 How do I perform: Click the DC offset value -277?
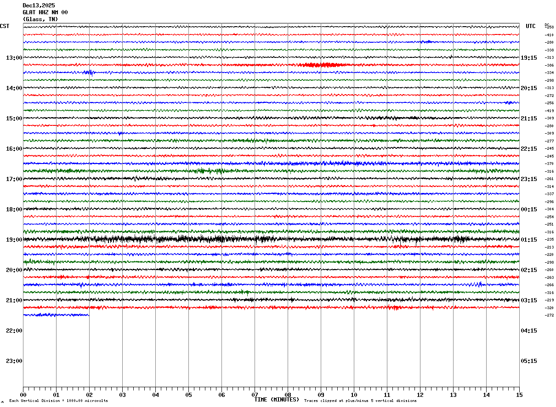click(x=549, y=141)
